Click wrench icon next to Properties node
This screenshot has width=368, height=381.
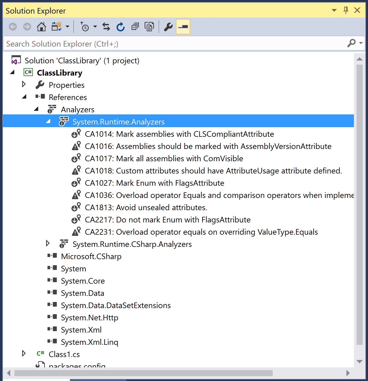pos(40,85)
